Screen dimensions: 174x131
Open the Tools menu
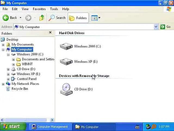(54, 9)
